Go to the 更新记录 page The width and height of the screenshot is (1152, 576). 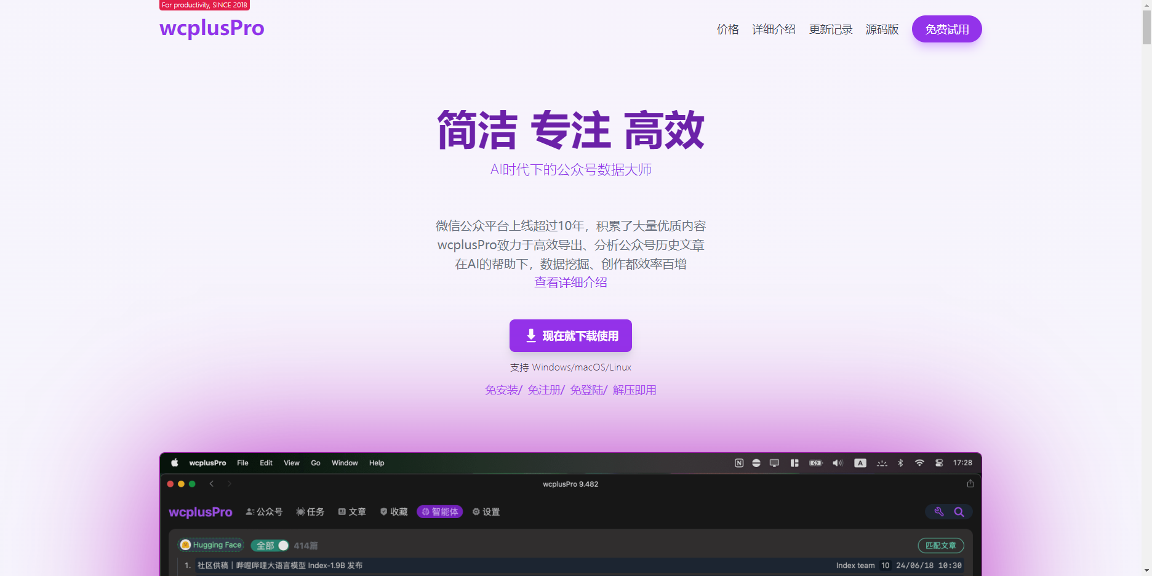(x=831, y=30)
